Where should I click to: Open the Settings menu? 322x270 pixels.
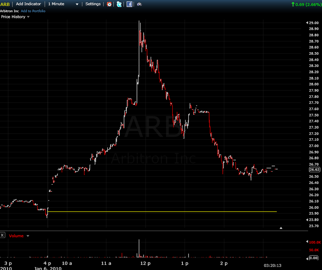click(93, 4)
